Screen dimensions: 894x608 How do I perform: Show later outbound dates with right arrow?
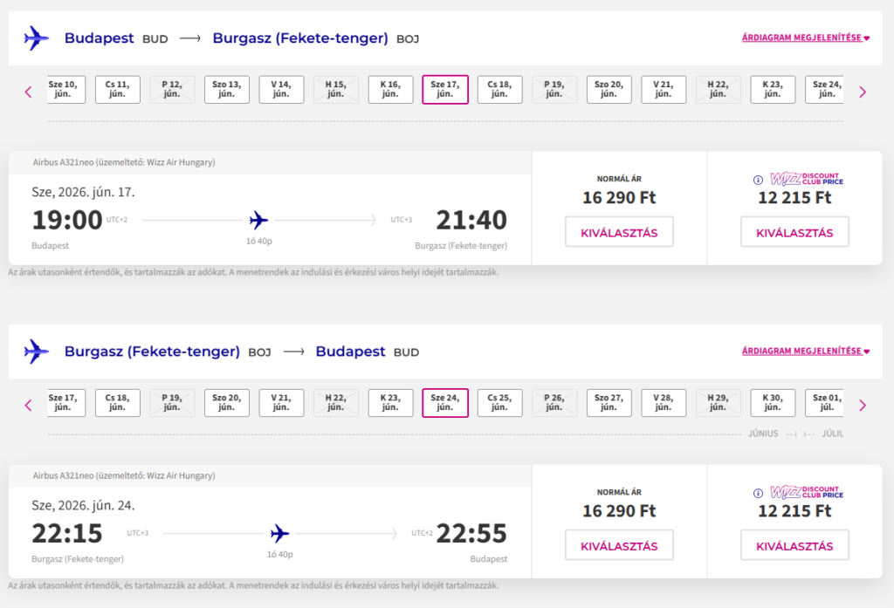click(x=863, y=91)
